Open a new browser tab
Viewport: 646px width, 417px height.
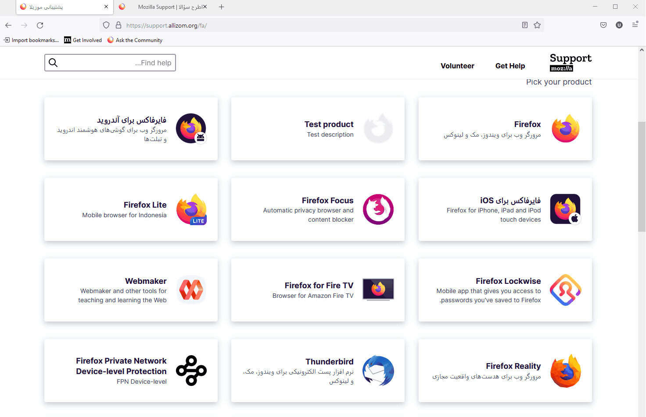[221, 7]
